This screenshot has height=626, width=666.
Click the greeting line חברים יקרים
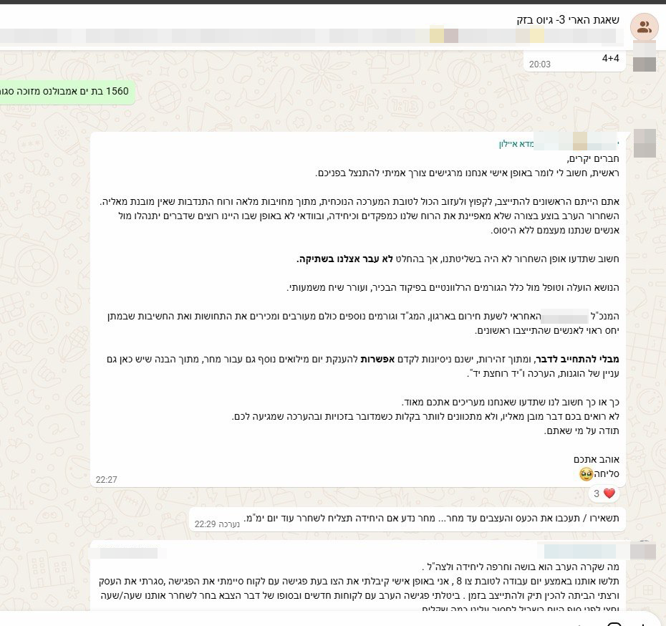point(593,159)
